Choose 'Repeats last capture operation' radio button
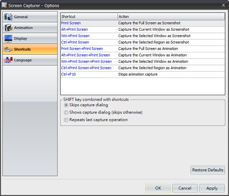This screenshot has width=229, height=196. click(66, 120)
